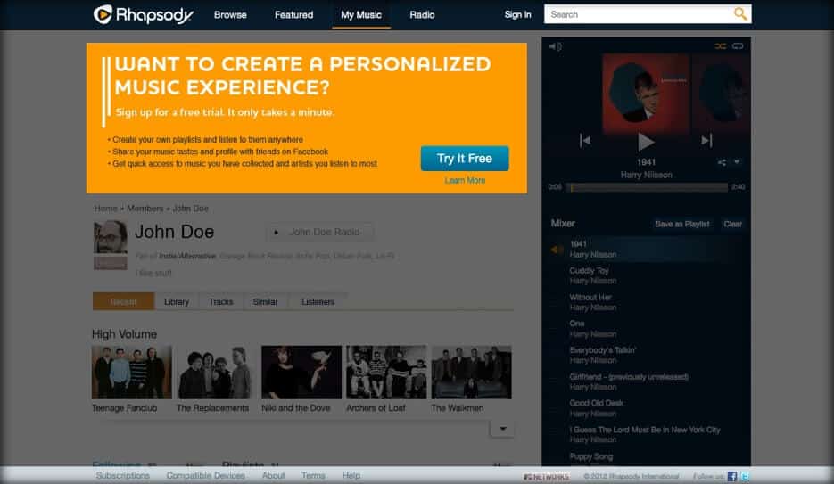Play John Doe Radio

pyautogui.click(x=319, y=232)
